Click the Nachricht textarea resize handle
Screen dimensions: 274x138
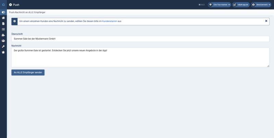268,66
